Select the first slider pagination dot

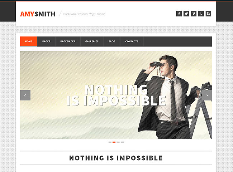(110, 142)
